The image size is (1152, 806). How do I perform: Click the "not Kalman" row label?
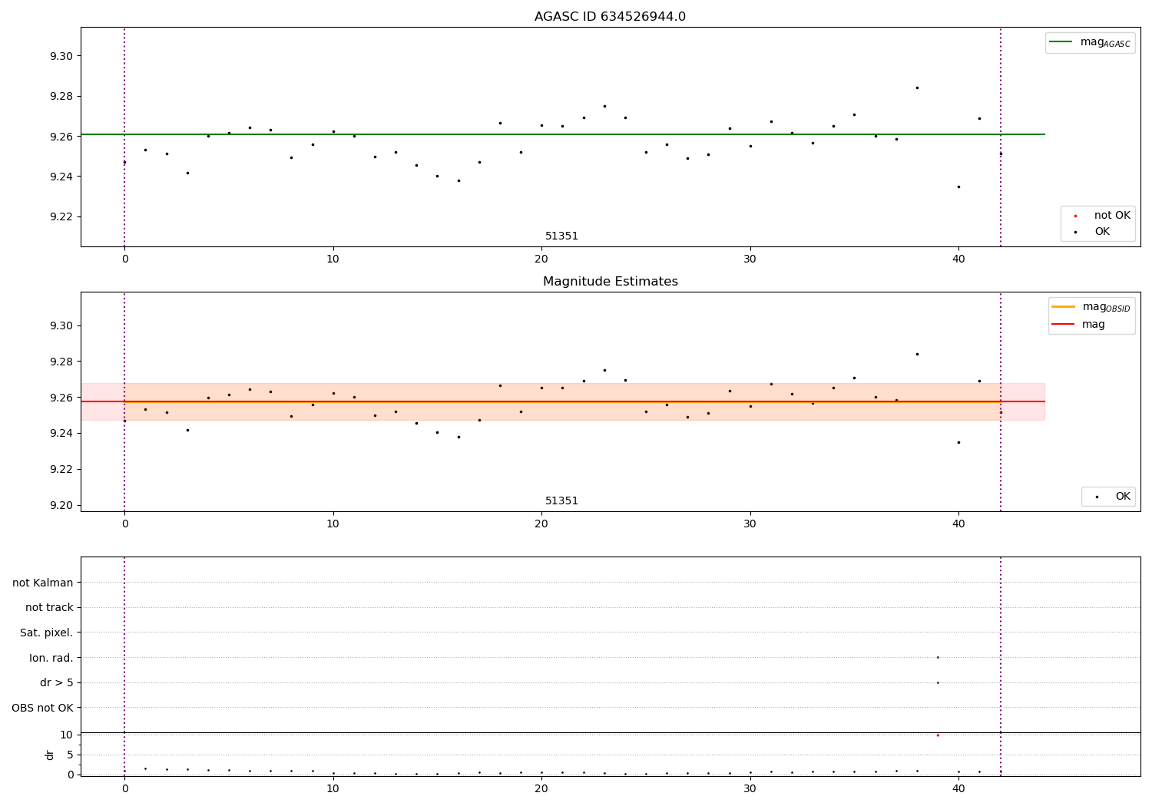(43, 583)
